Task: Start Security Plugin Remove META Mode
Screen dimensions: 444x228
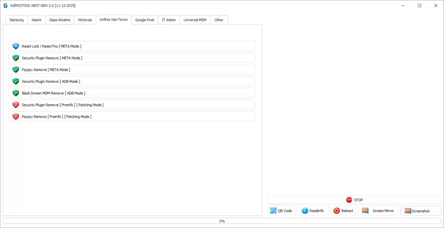Action: (132, 58)
